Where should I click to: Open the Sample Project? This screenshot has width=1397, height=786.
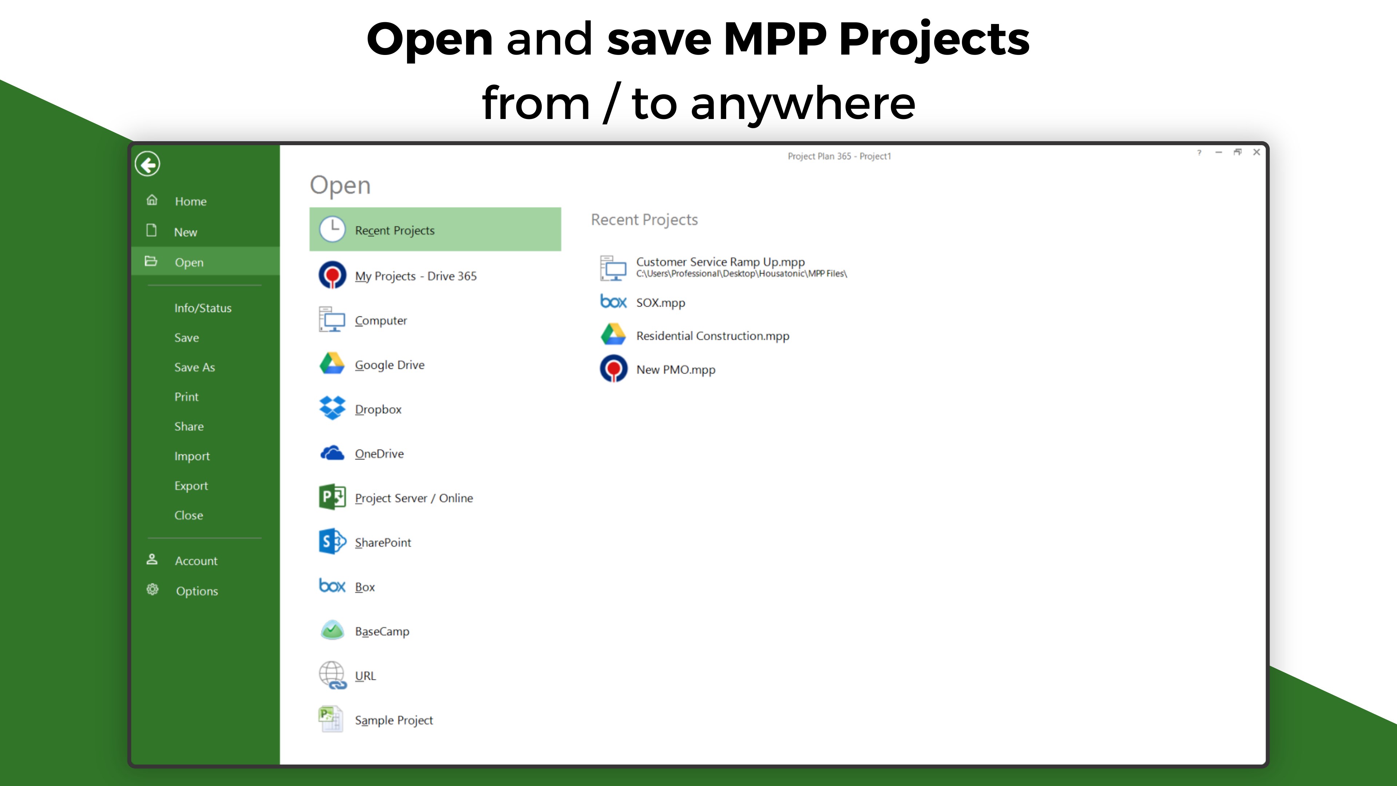394,720
